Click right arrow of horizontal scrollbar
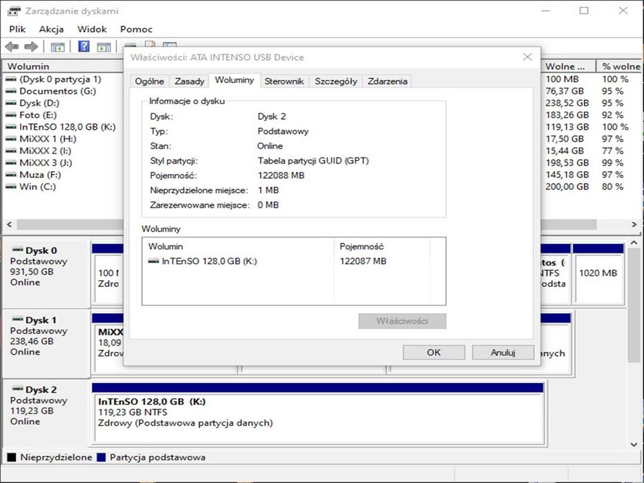The image size is (644, 483). [634, 224]
